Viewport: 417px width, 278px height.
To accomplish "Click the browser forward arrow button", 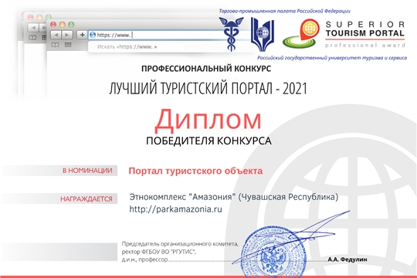I will 67,35.
